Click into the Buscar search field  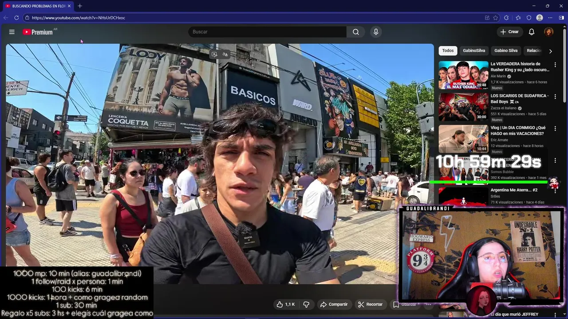(267, 32)
